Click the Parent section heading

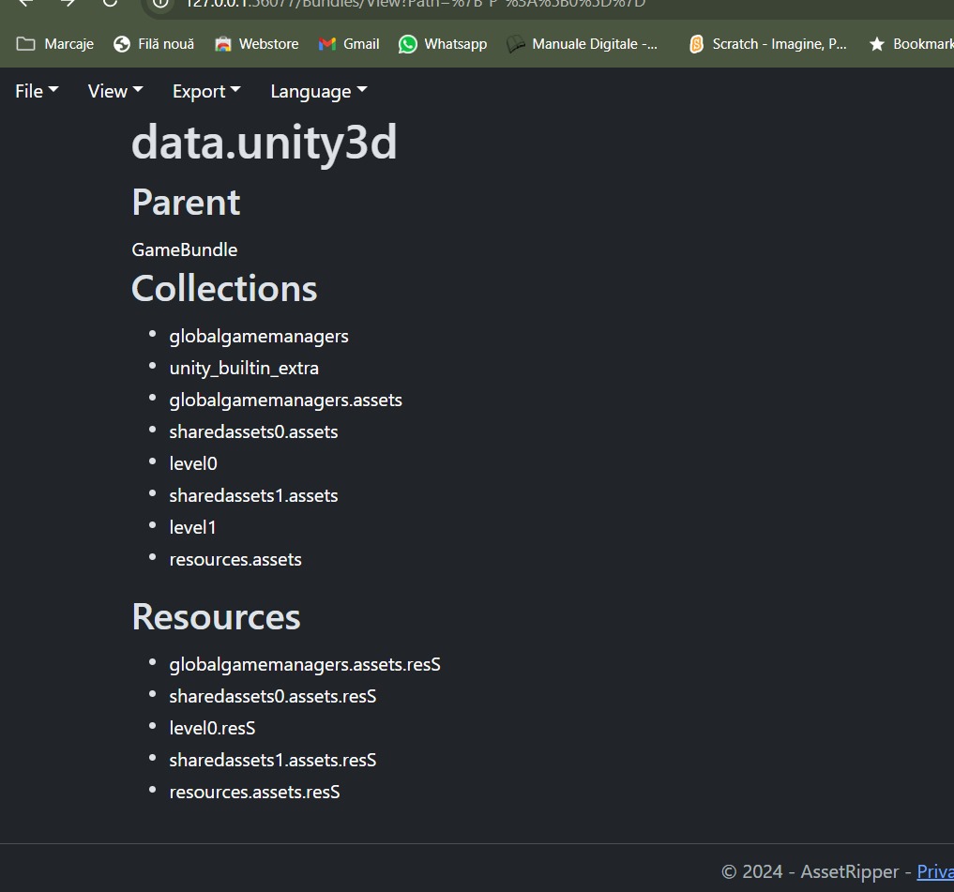(186, 202)
